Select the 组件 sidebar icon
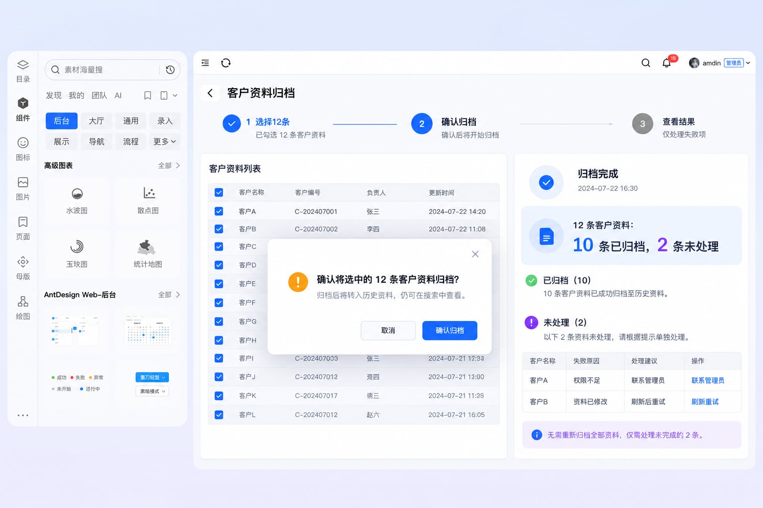The height and width of the screenshot is (508, 763). [23, 110]
